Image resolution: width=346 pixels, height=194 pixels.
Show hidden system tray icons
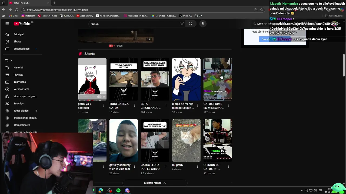coord(302,190)
